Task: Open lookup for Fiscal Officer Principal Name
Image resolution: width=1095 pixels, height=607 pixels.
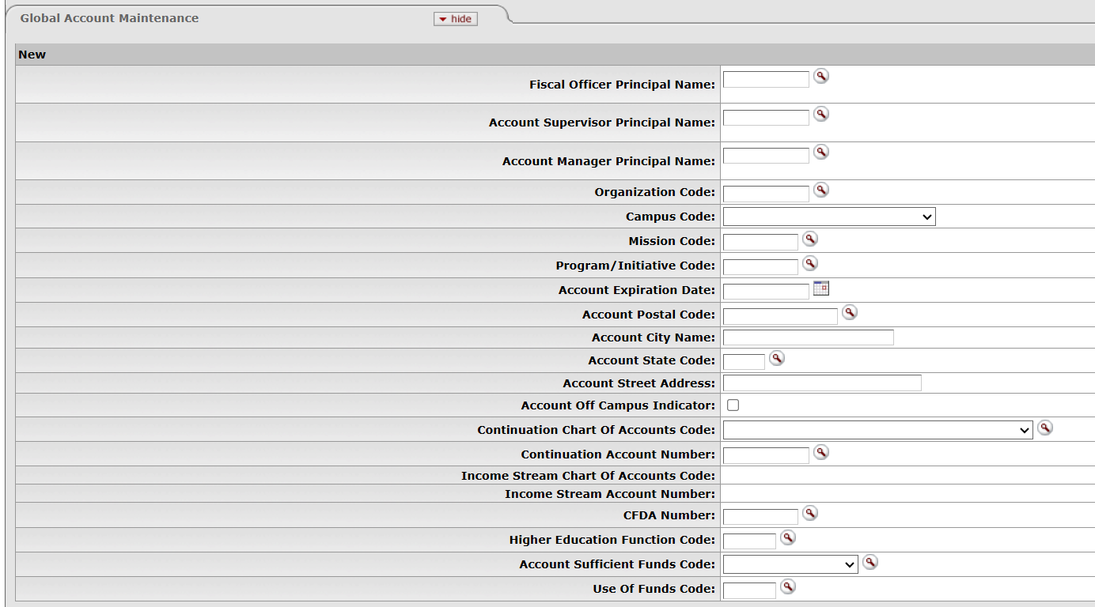Action: coord(821,76)
